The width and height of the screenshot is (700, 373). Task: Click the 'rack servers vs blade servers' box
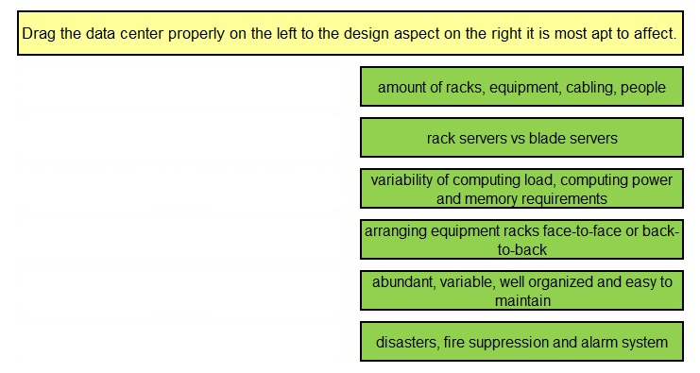521,138
